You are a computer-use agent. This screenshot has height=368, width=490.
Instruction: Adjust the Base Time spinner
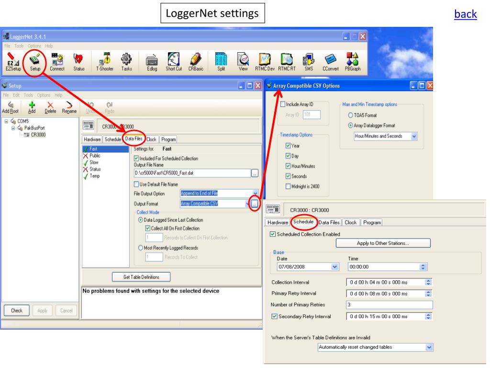tap(423, 267)
